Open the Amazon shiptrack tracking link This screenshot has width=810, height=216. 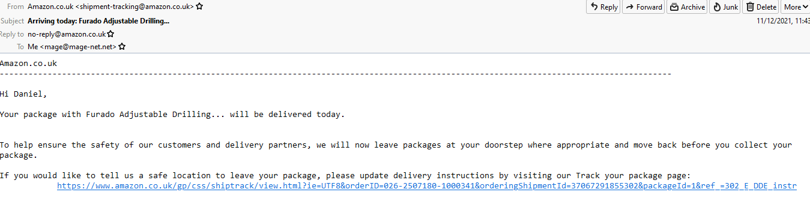(427, 186)
